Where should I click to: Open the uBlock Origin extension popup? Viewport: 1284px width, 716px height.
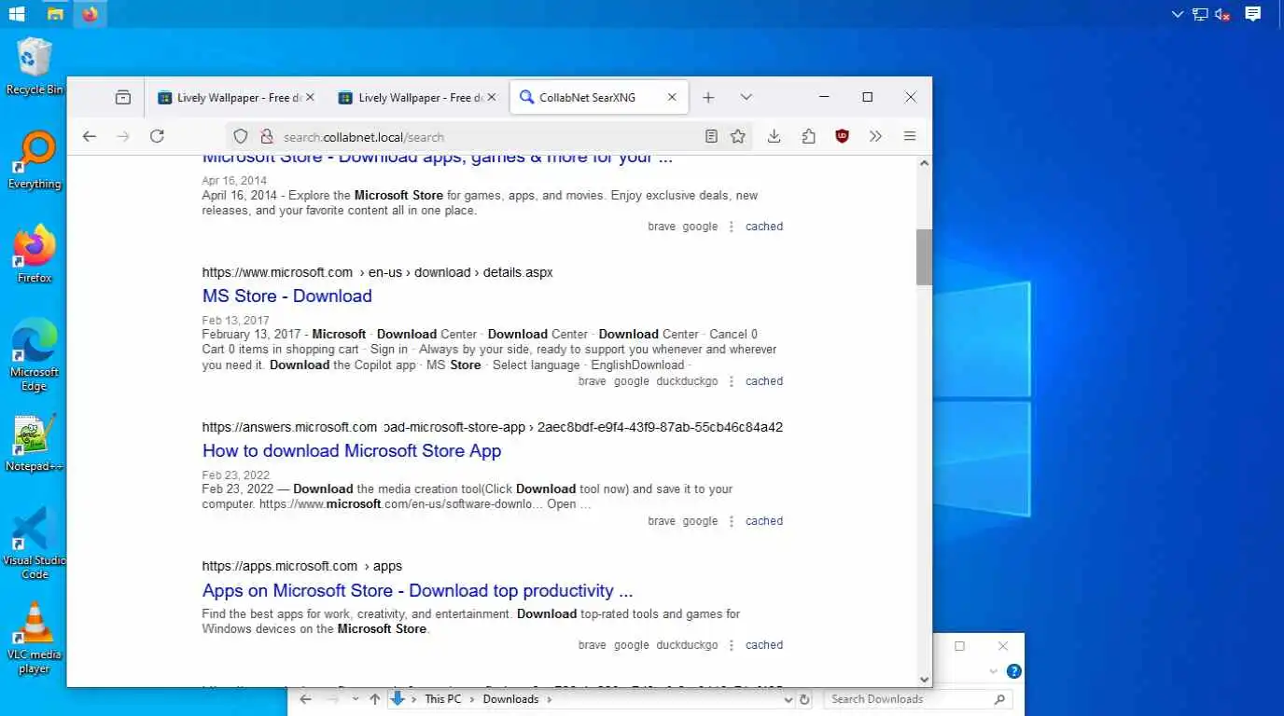tap(842, 136)
